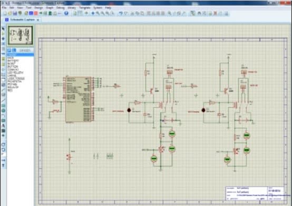
Task: Select the Junction Dot Mode tool
Action: (3, 39)
